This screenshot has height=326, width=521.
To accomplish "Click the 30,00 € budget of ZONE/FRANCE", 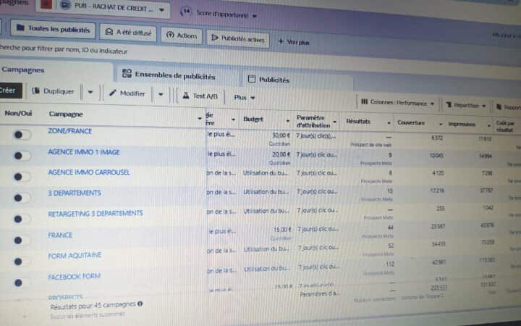I will click(281, 135).
